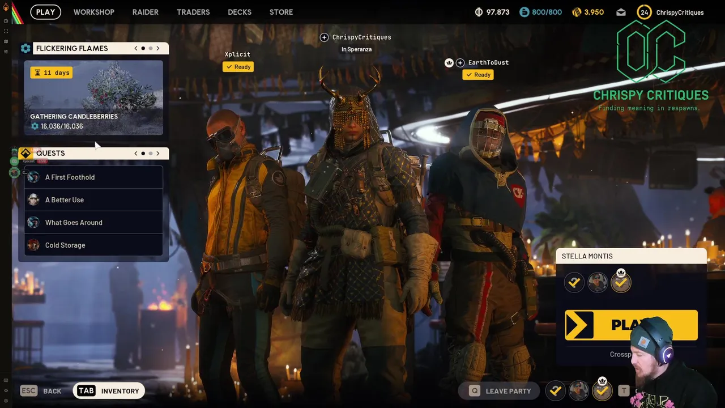Click the 16,036/16,036 progress value
Image resolution: width=725 pixels, height=408 pixels.
click(62, 126)
